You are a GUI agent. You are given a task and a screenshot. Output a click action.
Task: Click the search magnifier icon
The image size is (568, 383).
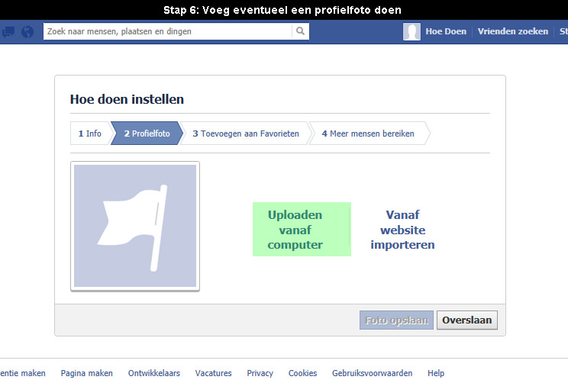[300, 31]
